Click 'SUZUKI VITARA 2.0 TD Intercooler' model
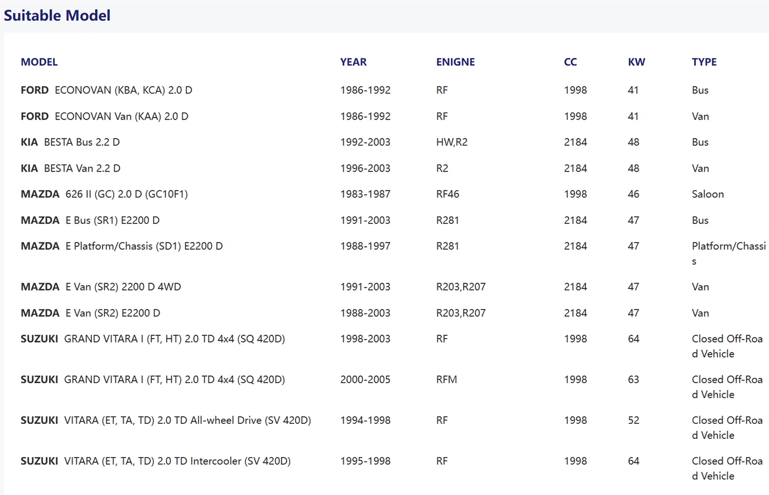769x495 pixels. point(156,461)
